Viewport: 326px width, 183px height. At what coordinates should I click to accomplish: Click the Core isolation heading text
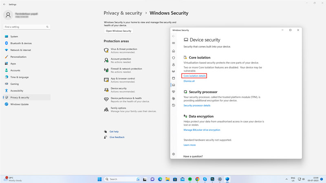pos(199,57)
